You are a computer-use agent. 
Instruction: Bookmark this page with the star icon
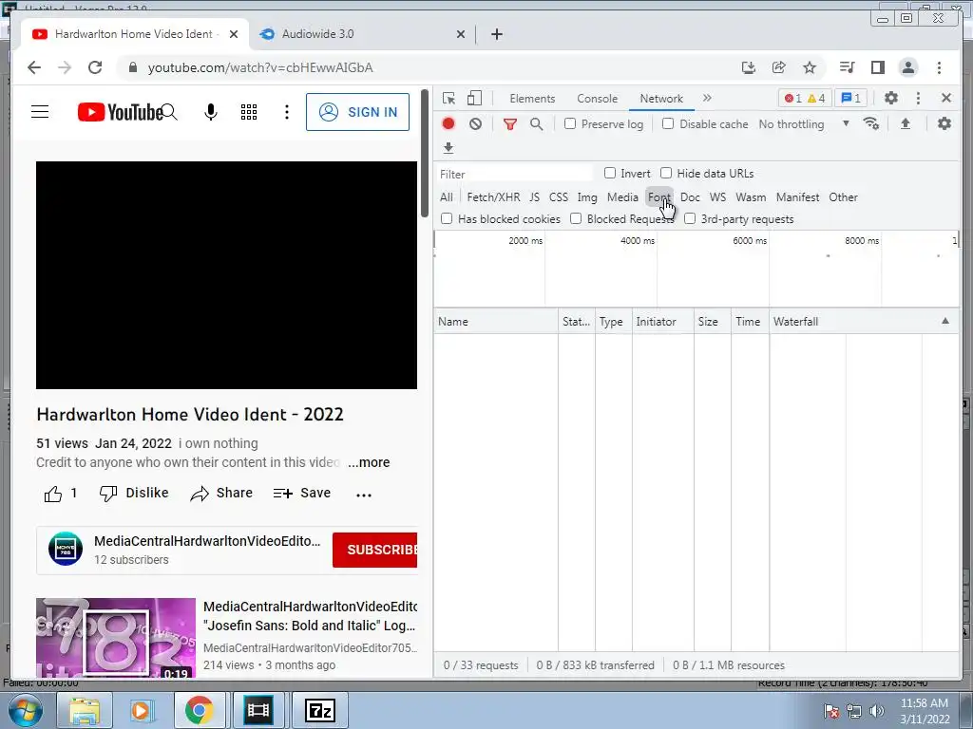click(810, 67)
